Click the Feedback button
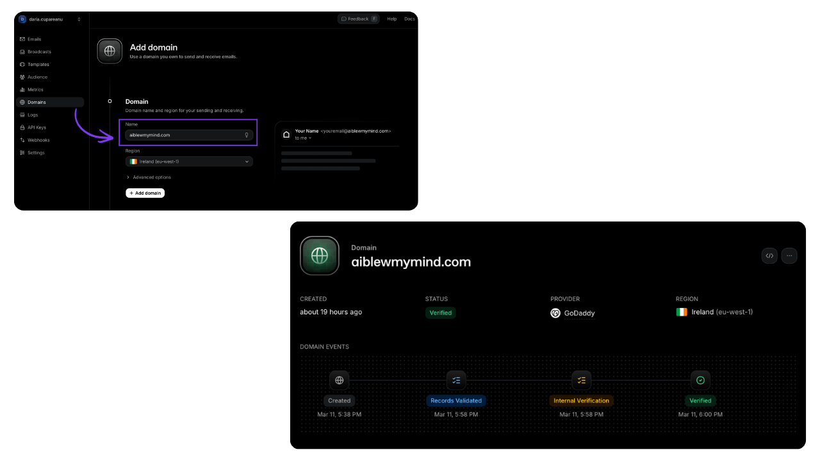Image resolution: width=820 pixels, height=461 pixels. click(358, 19)
